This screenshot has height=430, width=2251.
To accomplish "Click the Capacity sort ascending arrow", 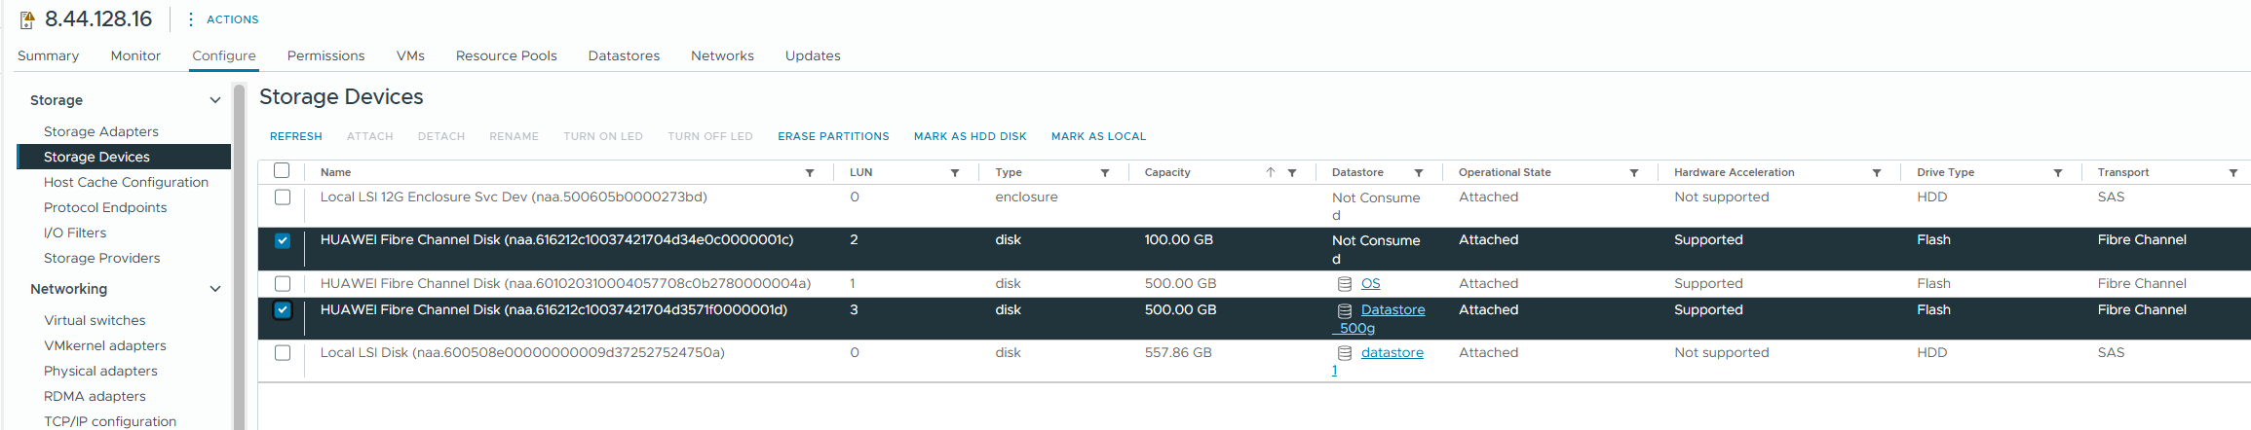I will pyautogui.click(x=1271, y=172).
